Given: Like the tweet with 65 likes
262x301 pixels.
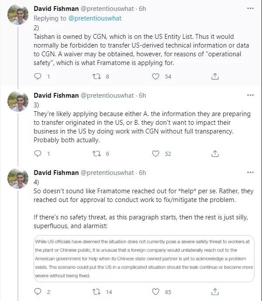Looking at the screenshot, I should click(x=156, y=292).
